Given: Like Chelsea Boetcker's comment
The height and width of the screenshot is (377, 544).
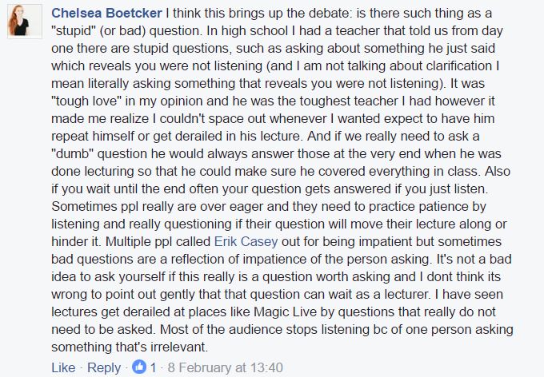Looking at the screenshot, I should point(63,367).
